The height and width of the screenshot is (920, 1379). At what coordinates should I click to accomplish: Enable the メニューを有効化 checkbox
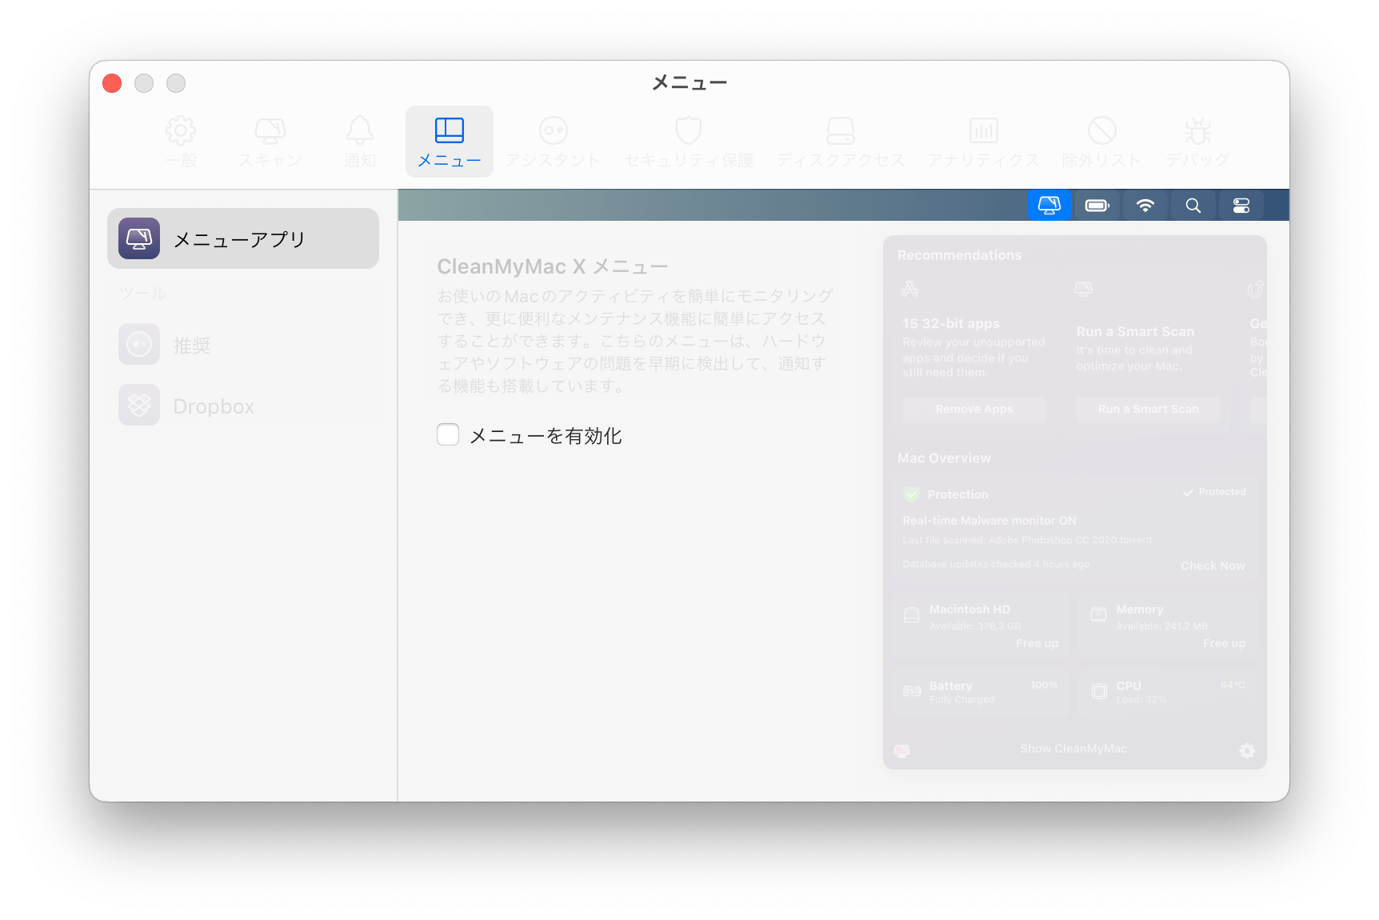(x=448, y=434)
